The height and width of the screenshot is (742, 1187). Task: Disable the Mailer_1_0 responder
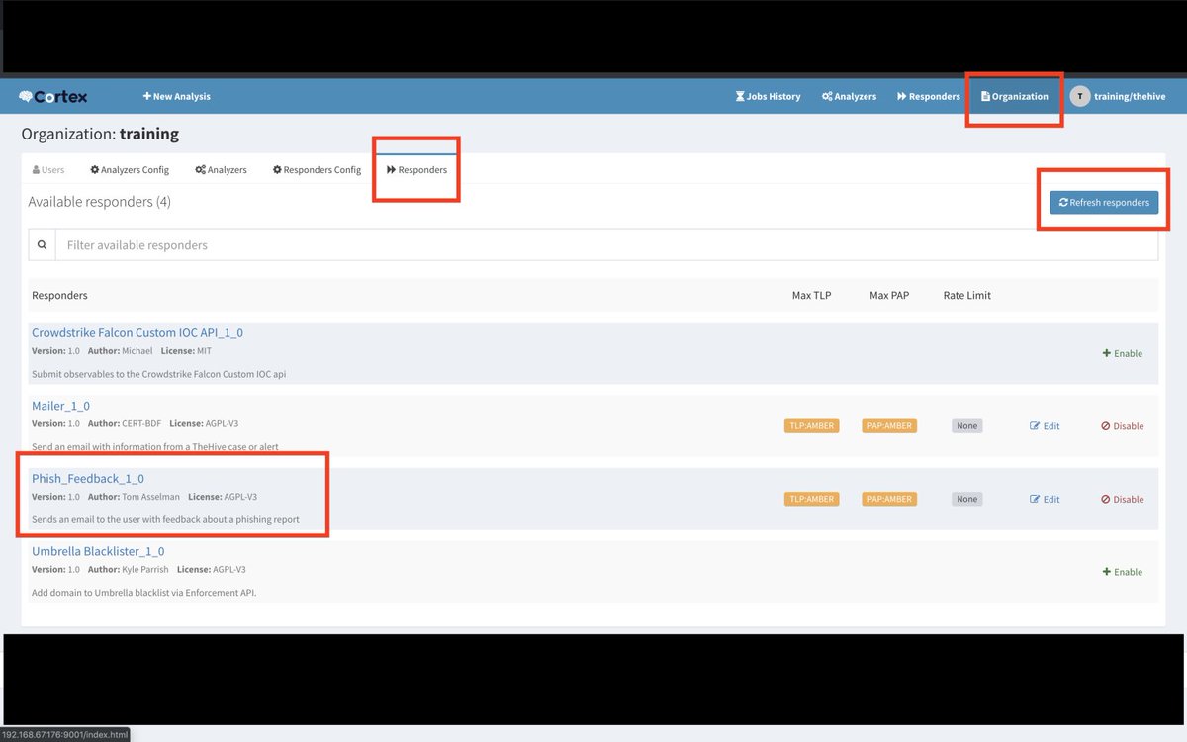pos(1122,426)
